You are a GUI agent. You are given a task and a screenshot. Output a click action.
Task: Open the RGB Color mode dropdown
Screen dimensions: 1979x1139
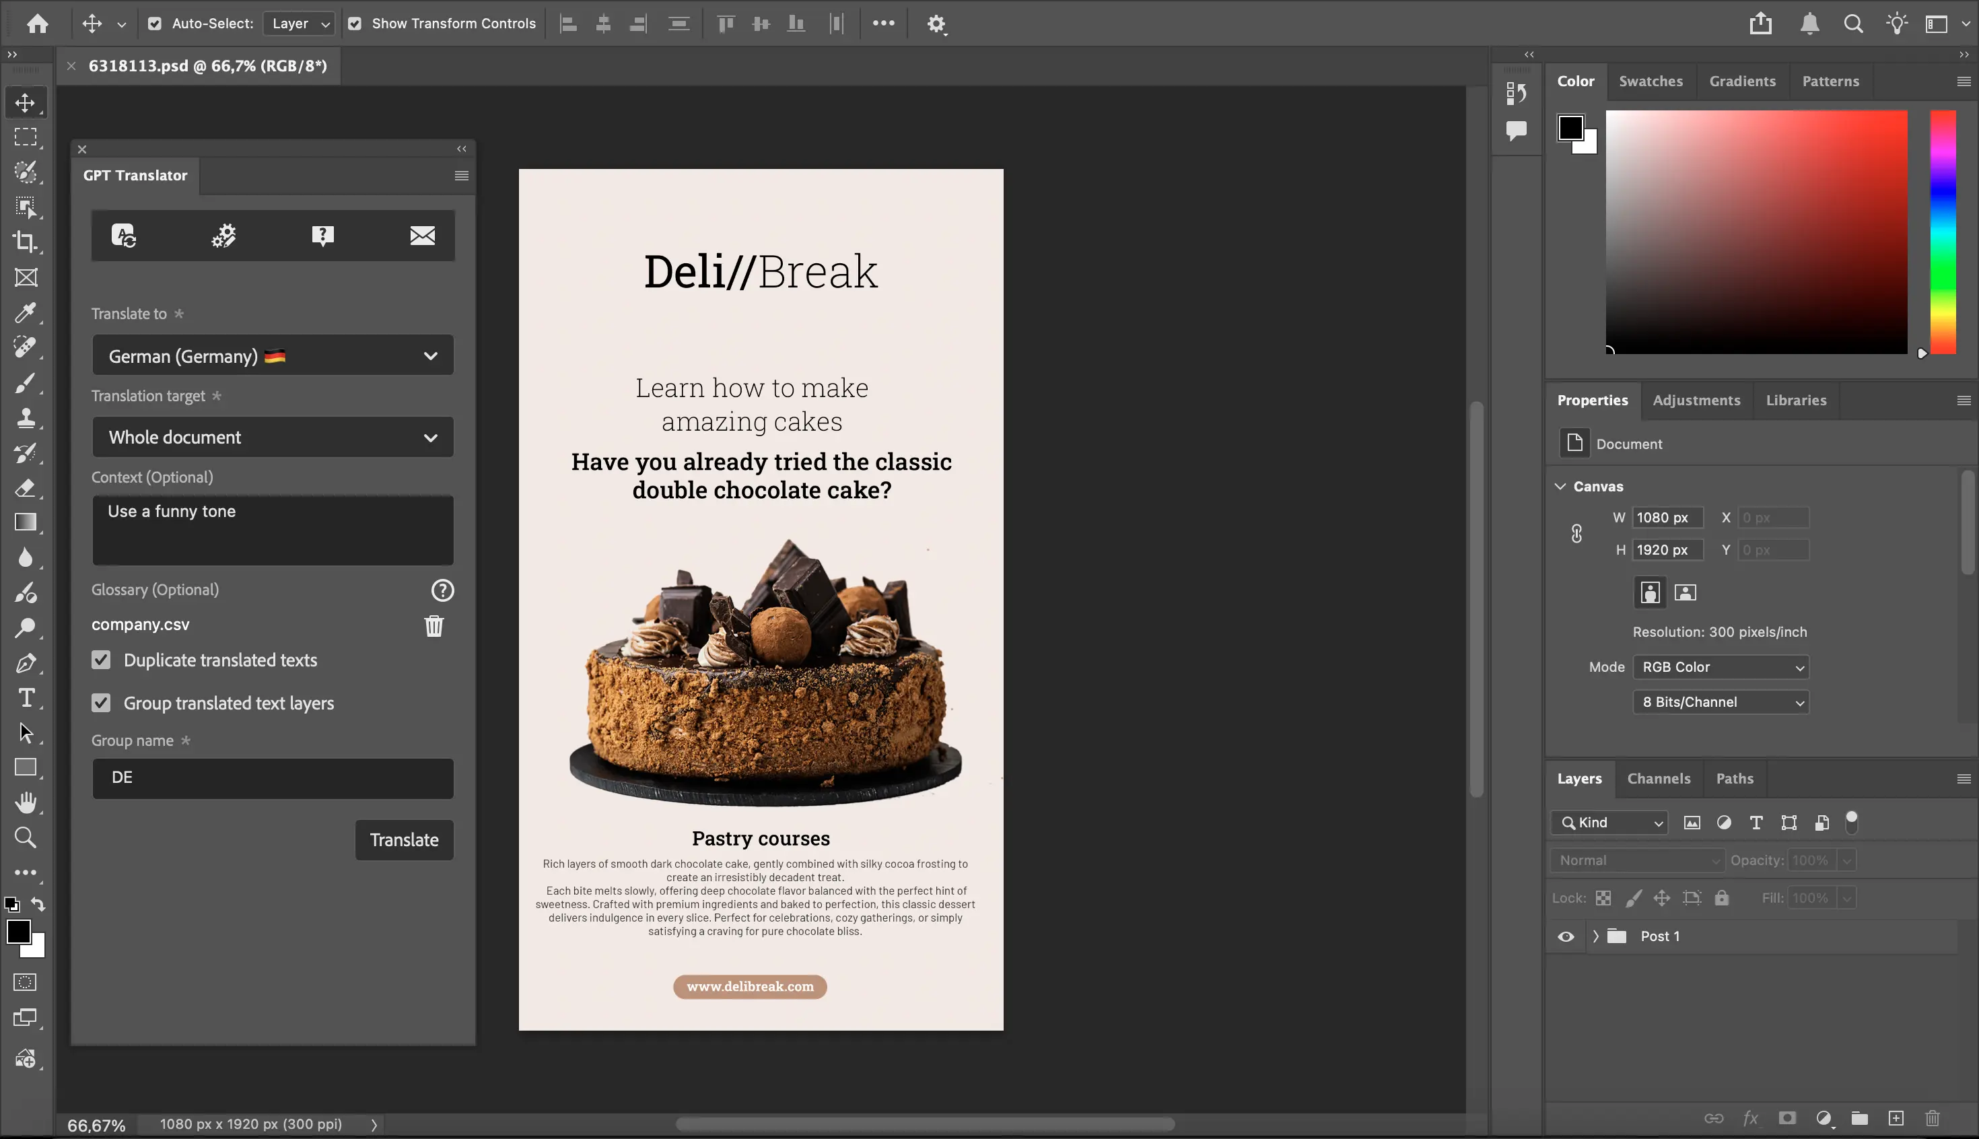tap(1720, 667)
